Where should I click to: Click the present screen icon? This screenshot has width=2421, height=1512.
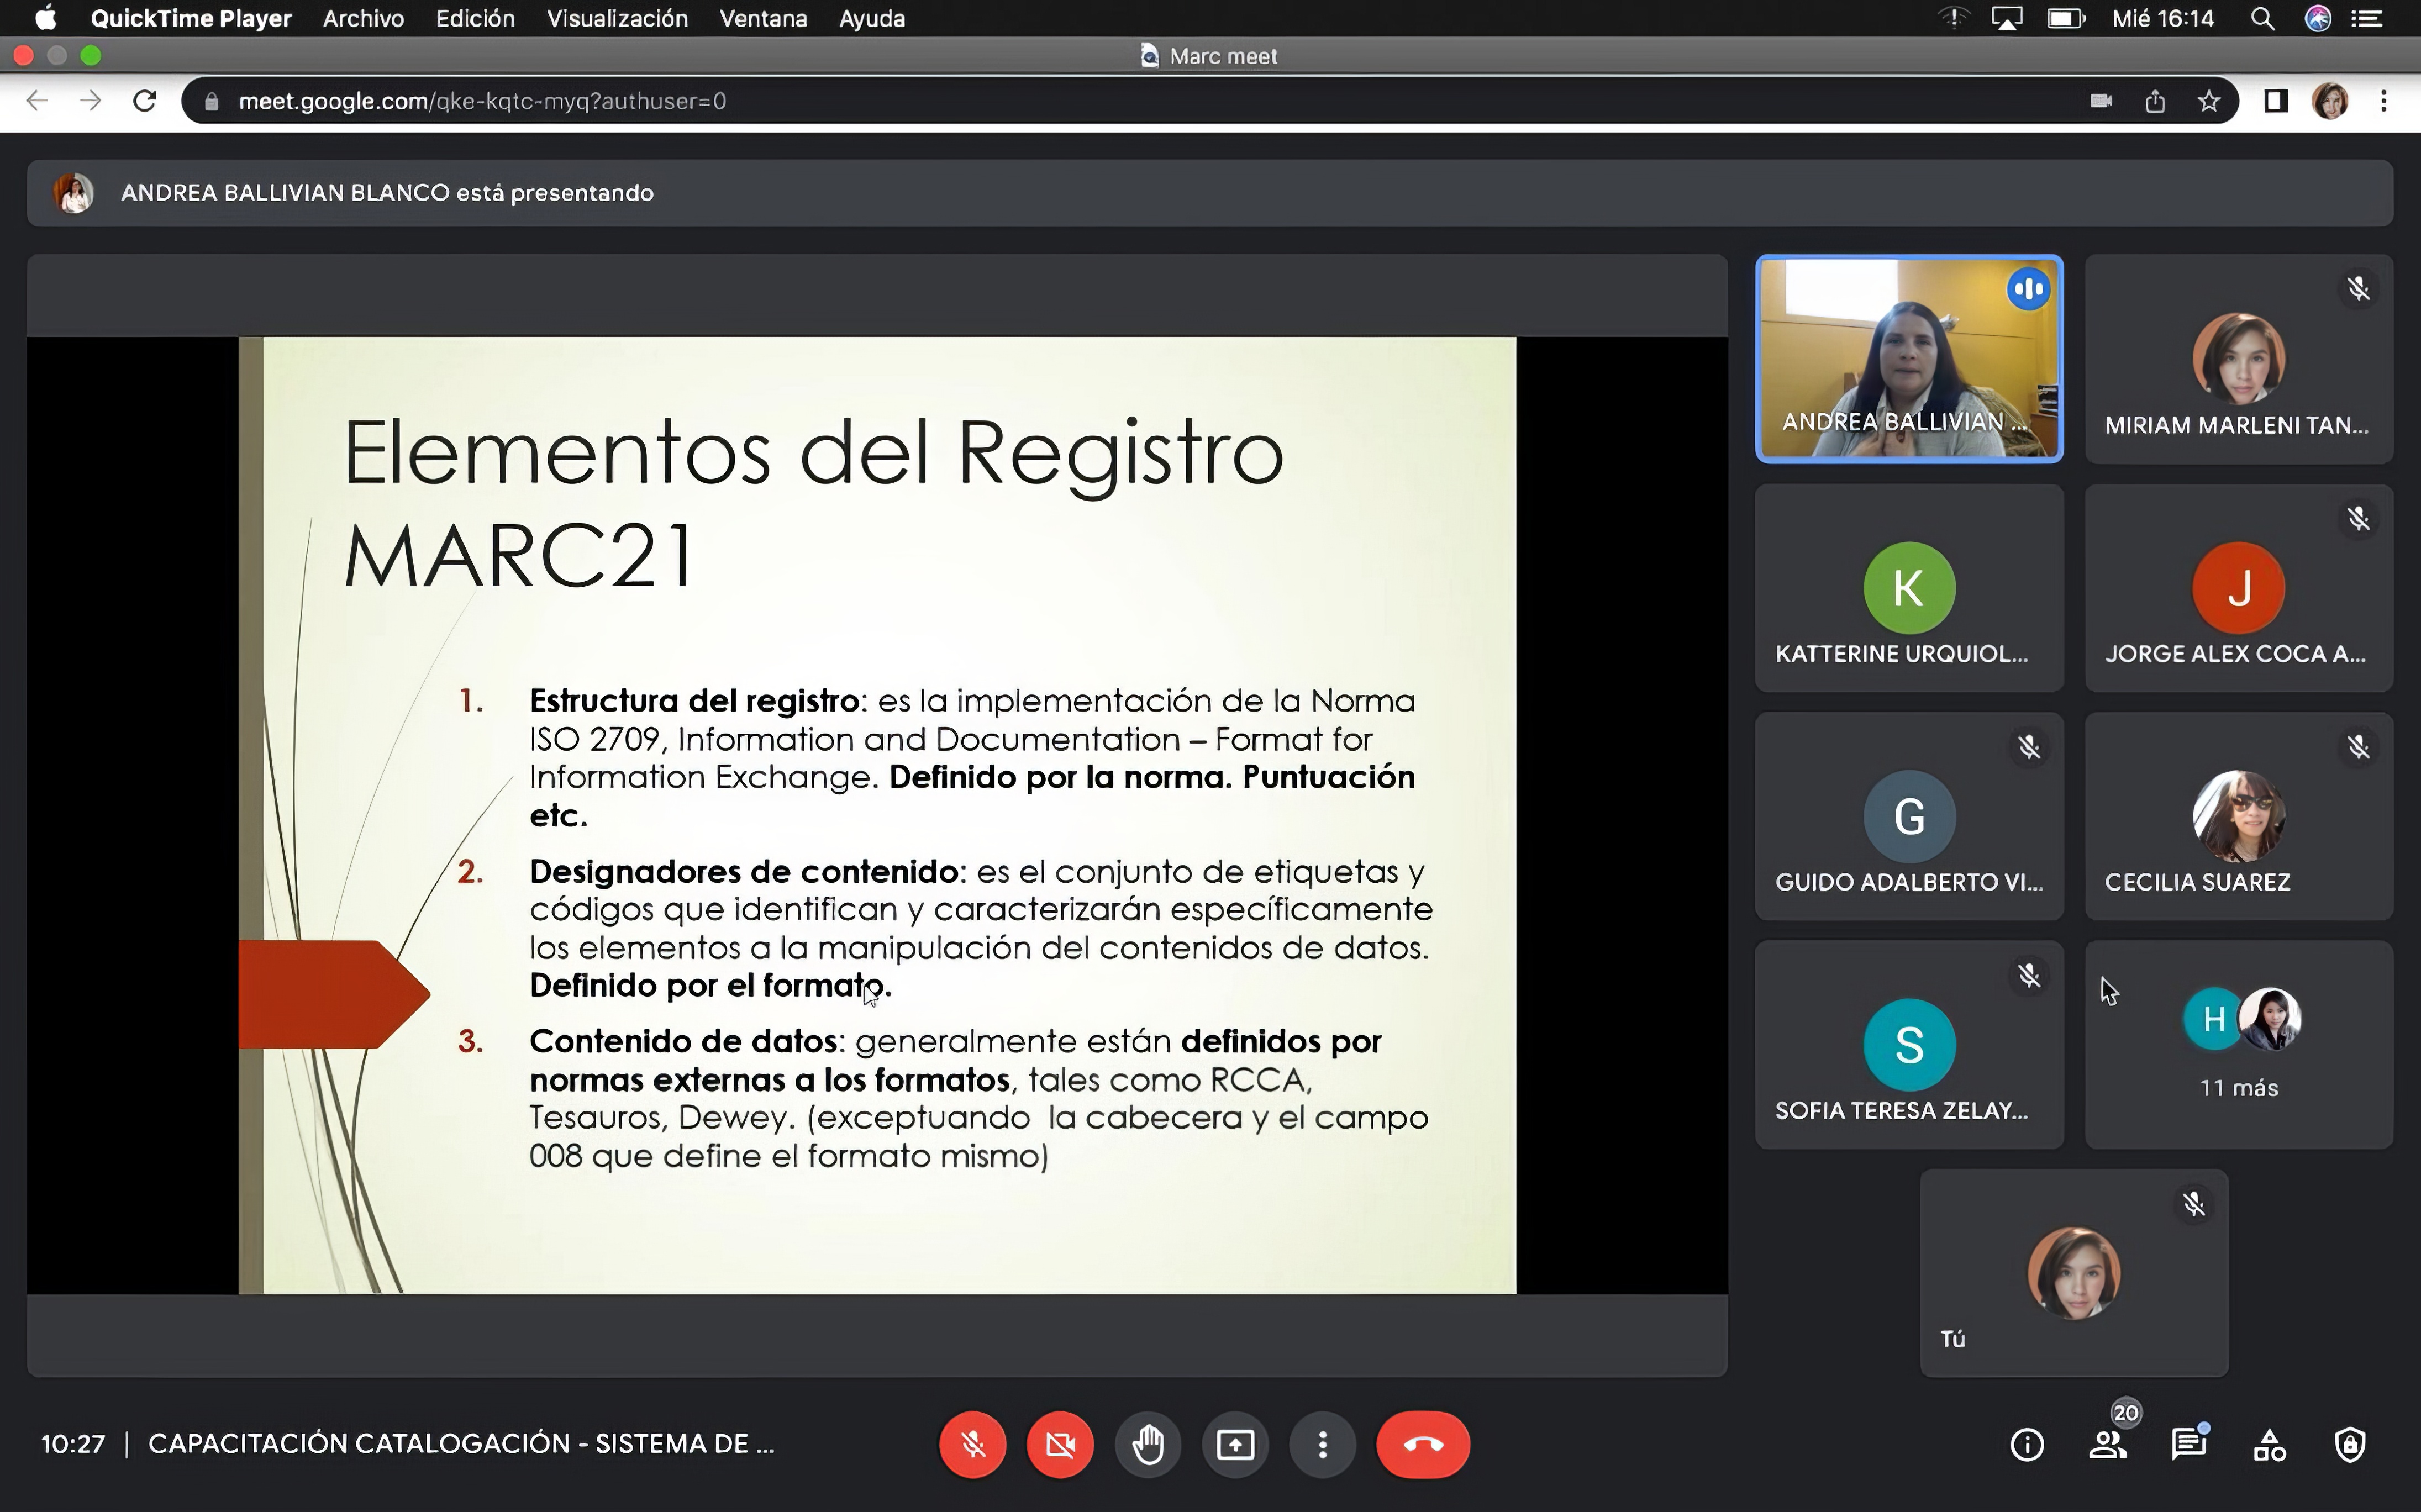coord(1235,1444)
